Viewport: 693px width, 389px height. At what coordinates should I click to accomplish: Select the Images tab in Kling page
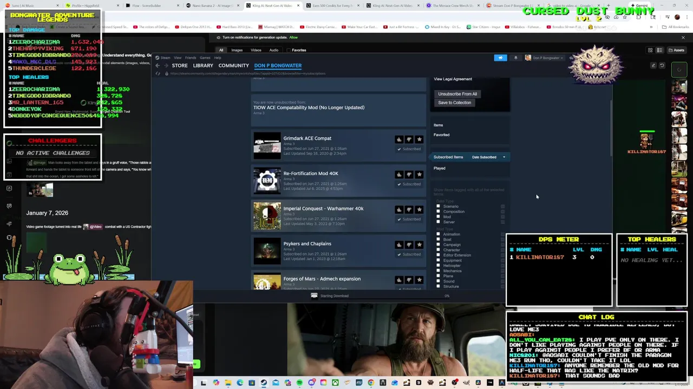[237, 50]
